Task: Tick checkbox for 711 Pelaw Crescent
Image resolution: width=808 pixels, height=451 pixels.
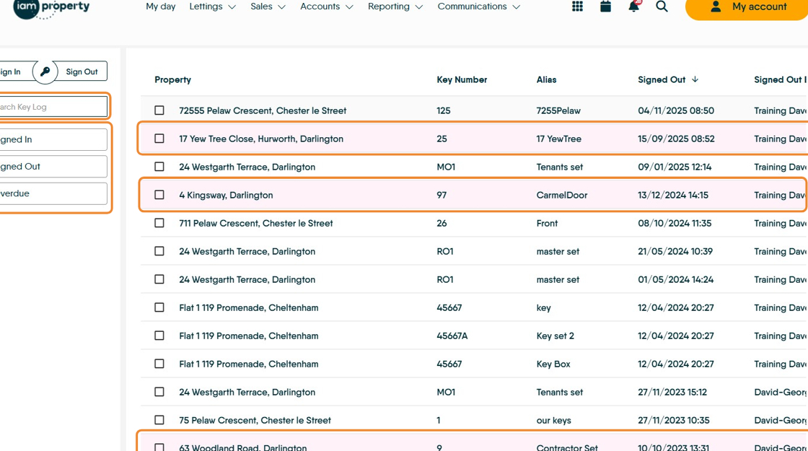Action: (x=159, y=223)
